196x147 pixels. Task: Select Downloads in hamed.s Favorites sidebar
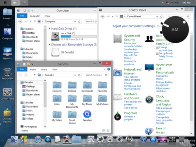coord(32,90)
